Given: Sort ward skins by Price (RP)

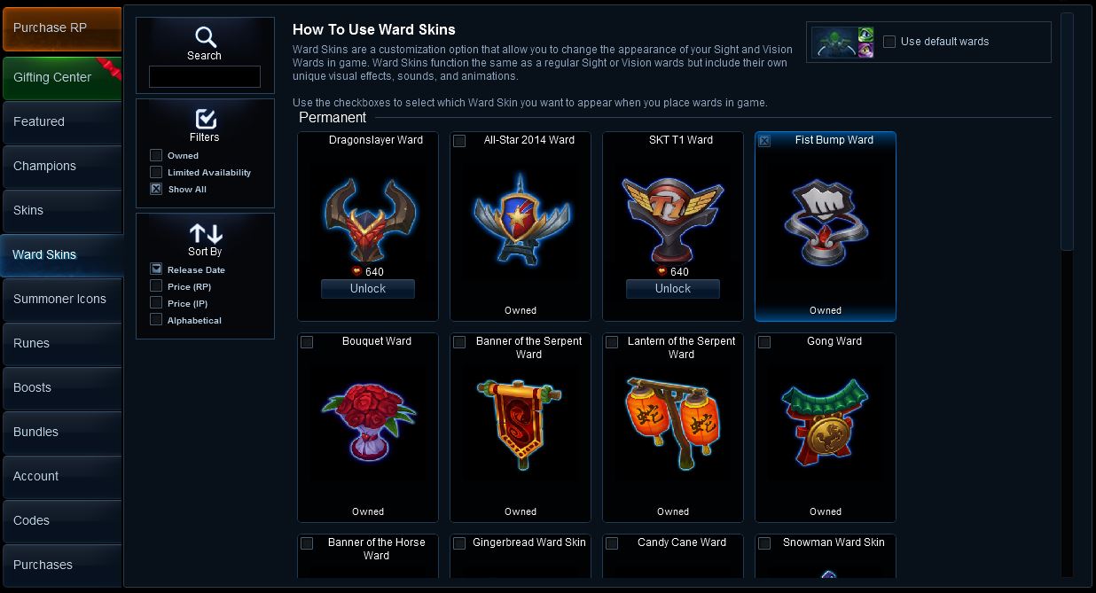Looking at the screenshot, I should pyautogui.click(x=156, y=286).
